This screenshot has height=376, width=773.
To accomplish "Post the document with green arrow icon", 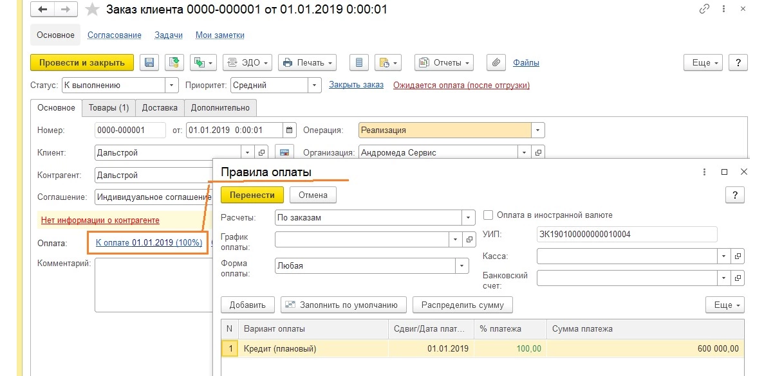I will click(x=174, y=62).
